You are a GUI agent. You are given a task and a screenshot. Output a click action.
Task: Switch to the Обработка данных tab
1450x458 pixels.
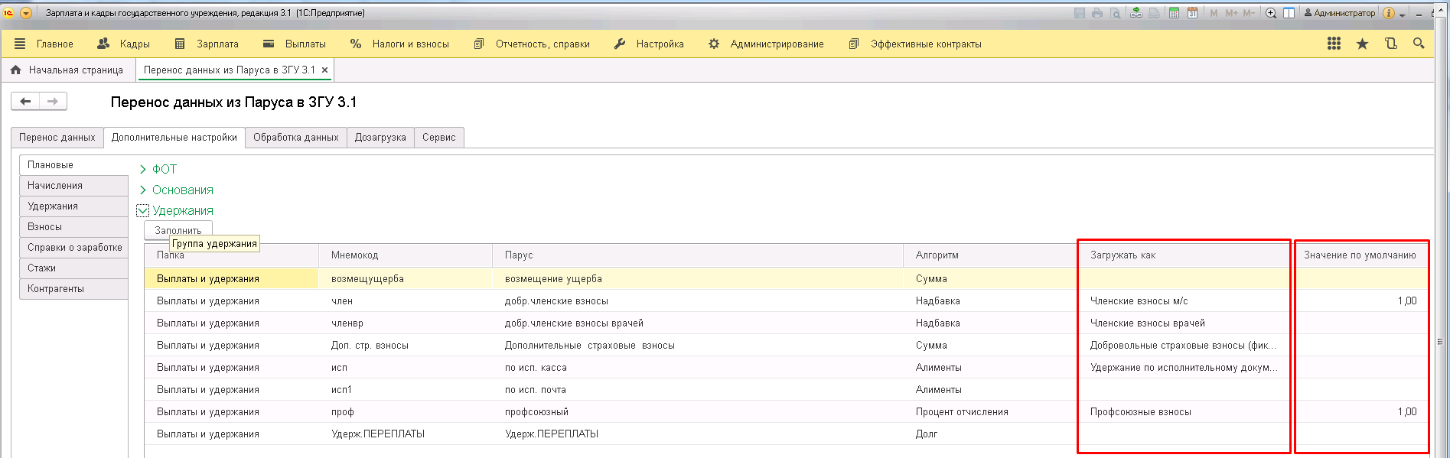(x=295, y=138)
